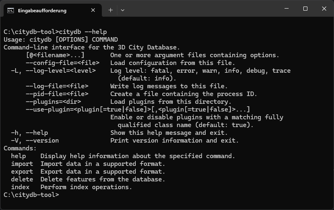Click the --config-file=<file> option text

click(63, 63)
